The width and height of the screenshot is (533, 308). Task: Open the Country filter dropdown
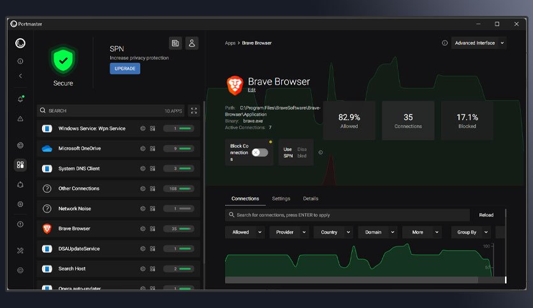point(333,232)
